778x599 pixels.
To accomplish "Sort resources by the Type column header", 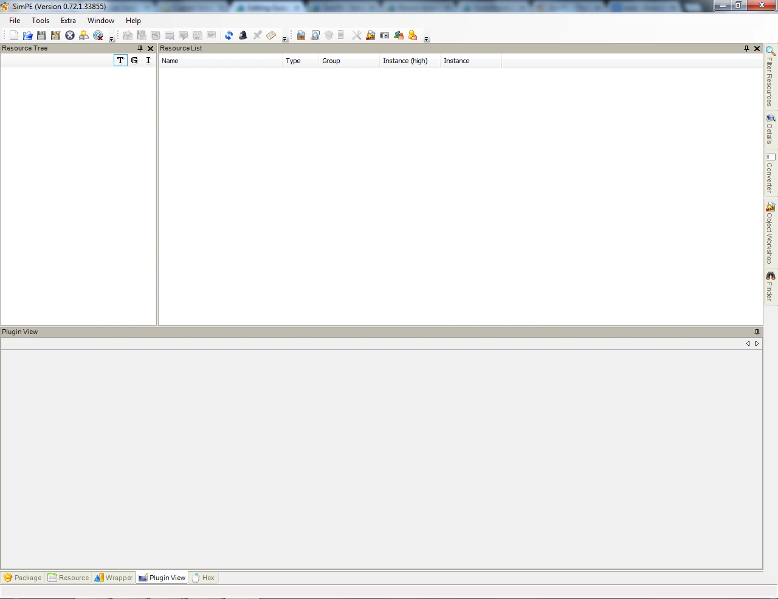I will point(300,61).
